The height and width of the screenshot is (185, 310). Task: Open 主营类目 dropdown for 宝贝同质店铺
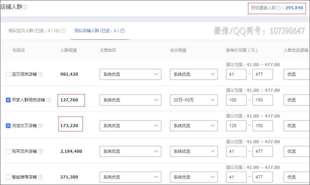click(x=131, y=74)
